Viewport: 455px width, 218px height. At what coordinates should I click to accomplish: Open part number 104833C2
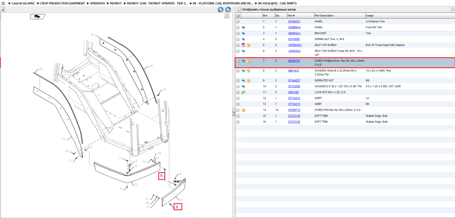pos(294,51)
